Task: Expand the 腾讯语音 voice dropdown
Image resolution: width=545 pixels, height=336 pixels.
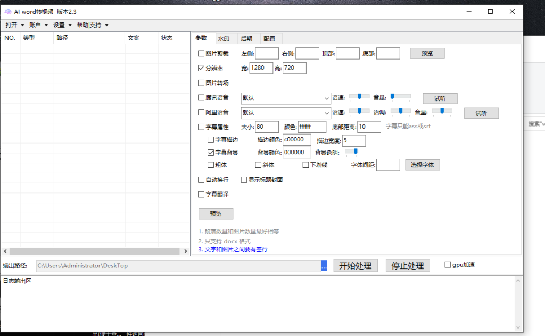Action: [326, 98]
